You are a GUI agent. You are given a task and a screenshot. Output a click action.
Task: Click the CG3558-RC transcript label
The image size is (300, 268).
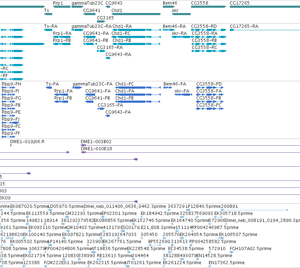pos(204,47)
